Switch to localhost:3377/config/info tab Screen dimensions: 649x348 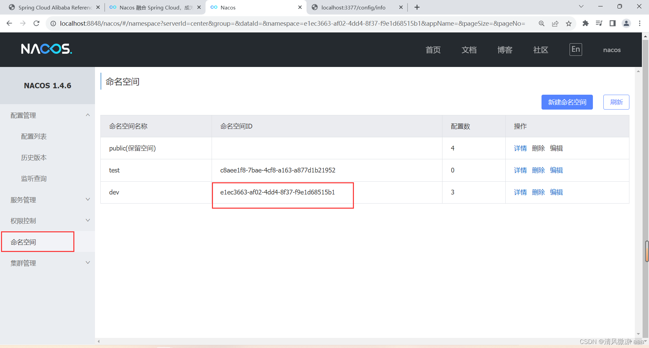click(357, 7)
